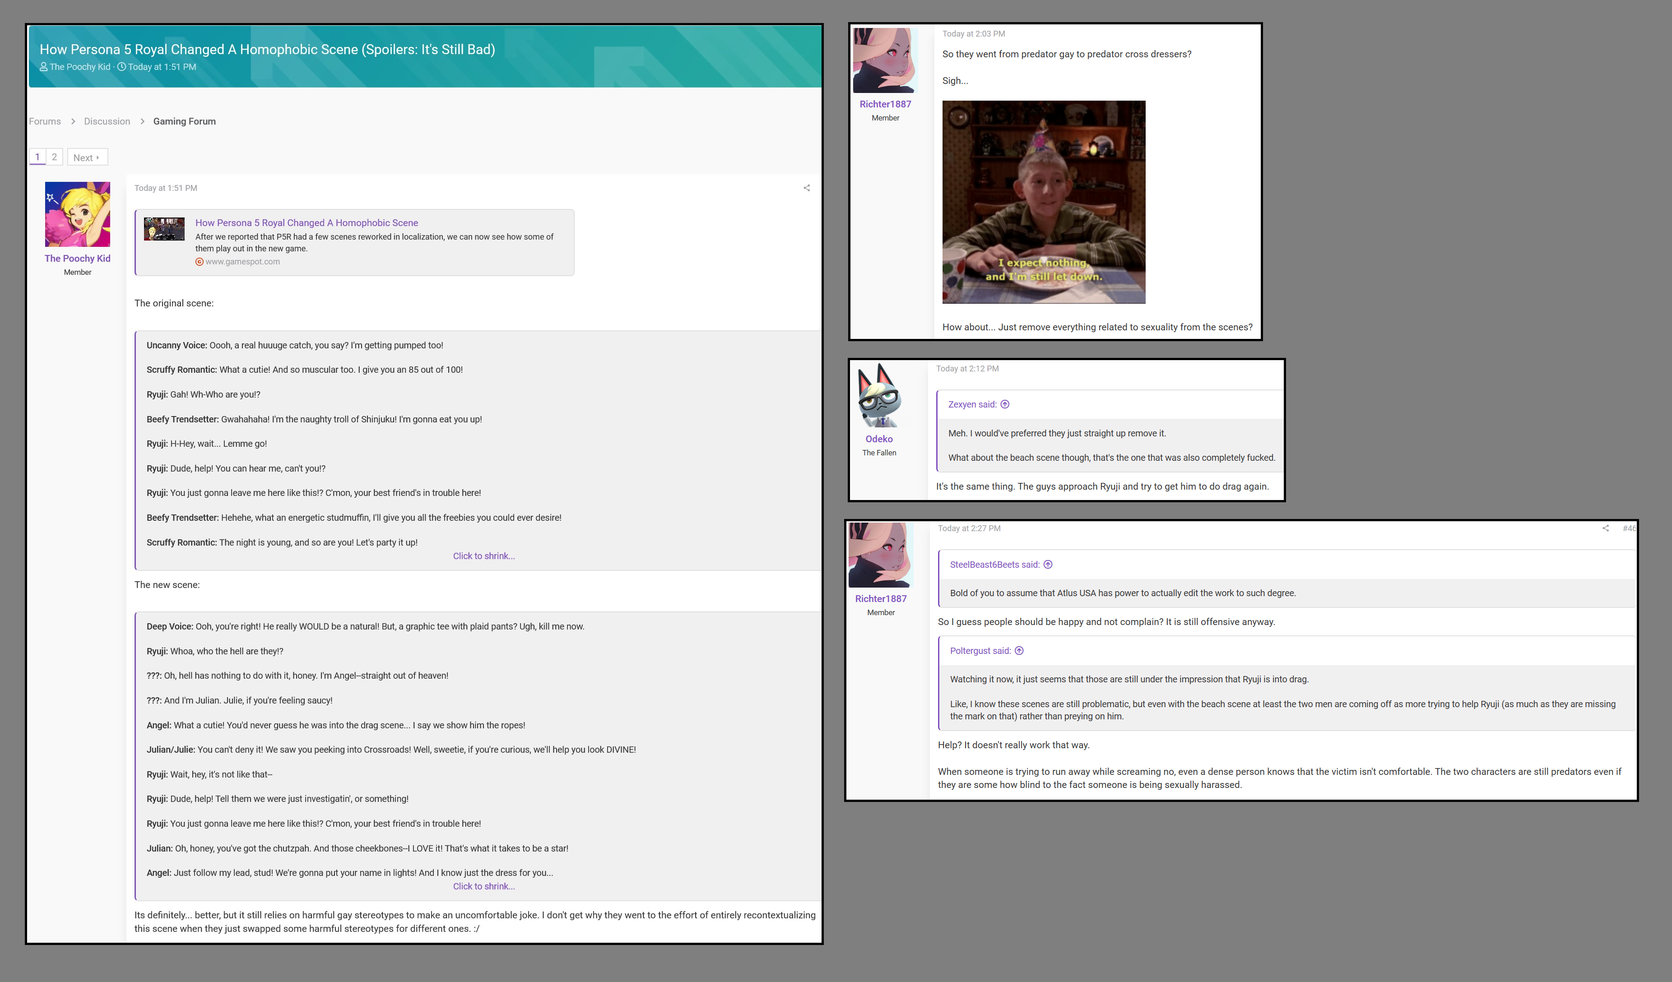Viewport: 1672px width, 982px height.
Task: Go to the Forums breadcrumb
Action: point(44,121)
